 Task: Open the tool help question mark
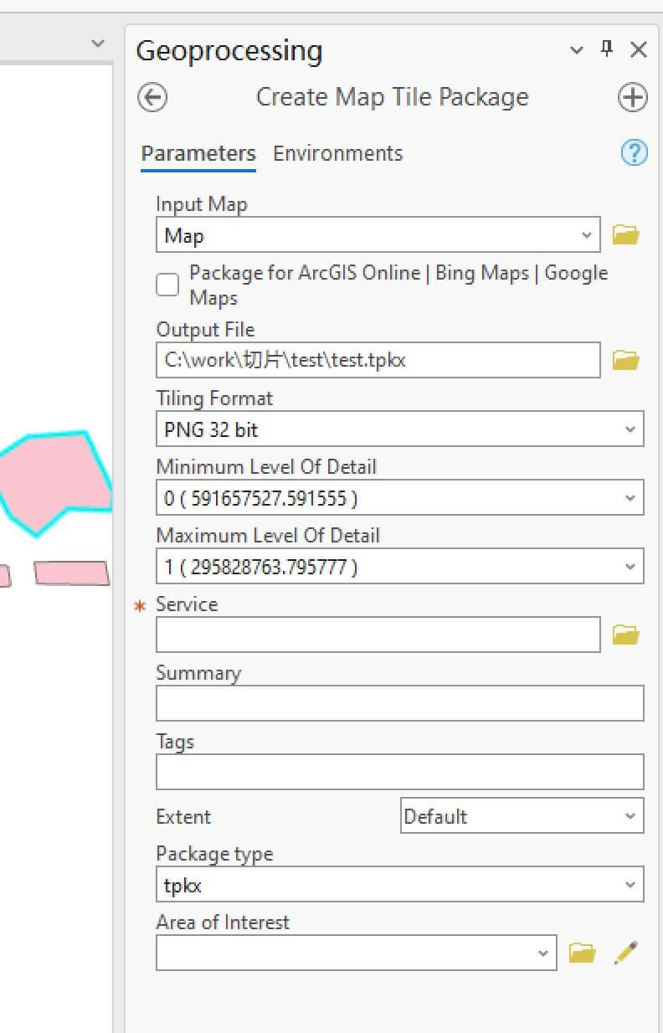click(x=634, y=153)
